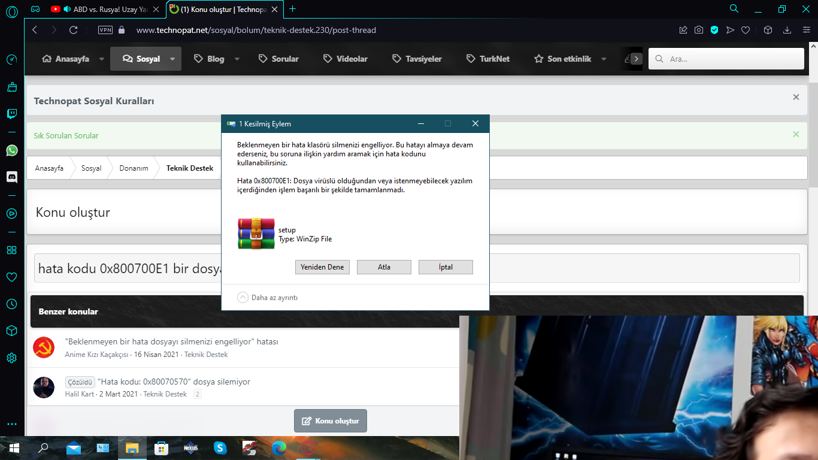Viewport: 818px width, 460px height.
Task: Submit with the Konu oluştur button
Action: [x=331, y=420]
